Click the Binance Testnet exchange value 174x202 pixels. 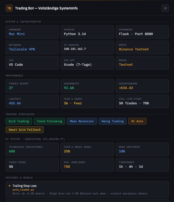pyautogui.click(x=134, y=49)
